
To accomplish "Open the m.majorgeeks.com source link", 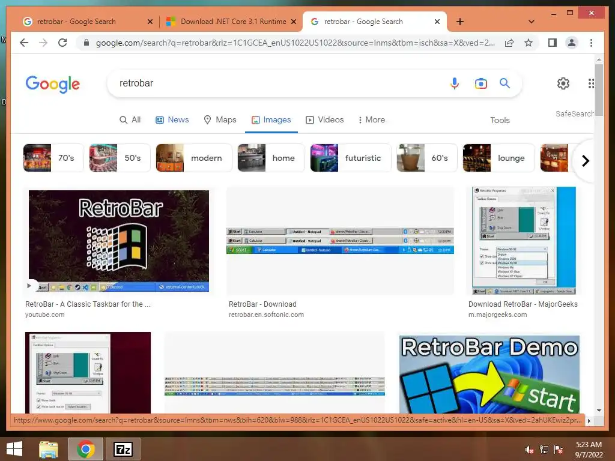I will (x=497, y=315).
